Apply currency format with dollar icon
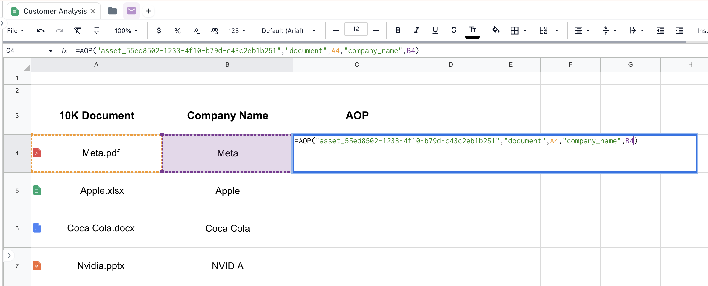The height and width of the screenshot is (286, 708). 159,30
